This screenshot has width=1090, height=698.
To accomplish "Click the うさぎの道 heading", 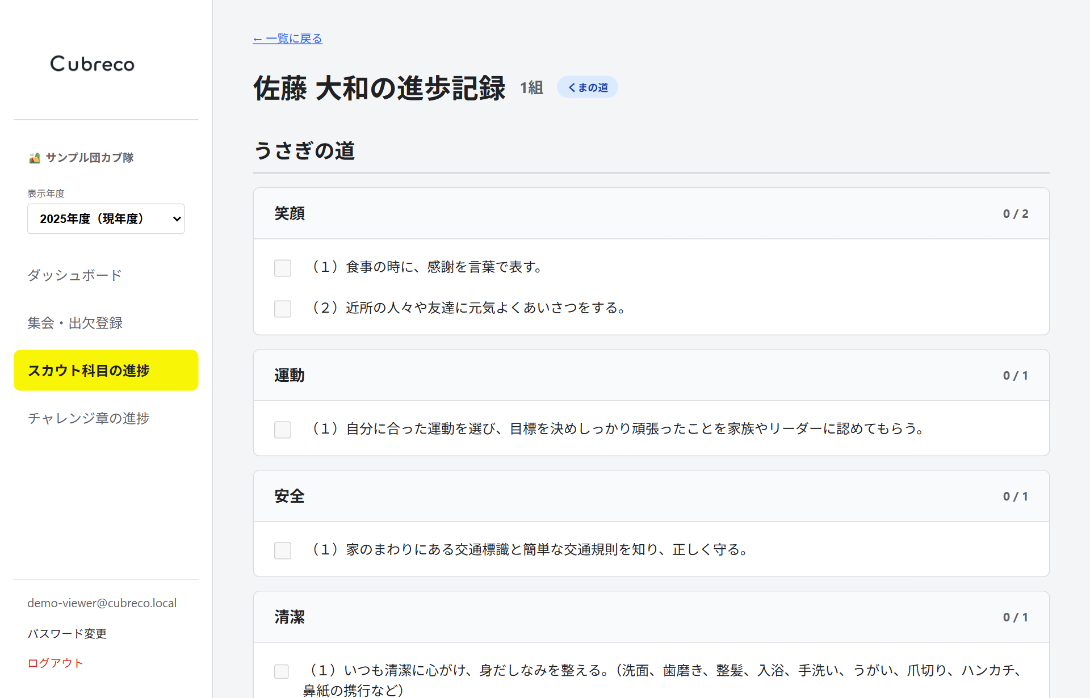I will pos(304,151).
